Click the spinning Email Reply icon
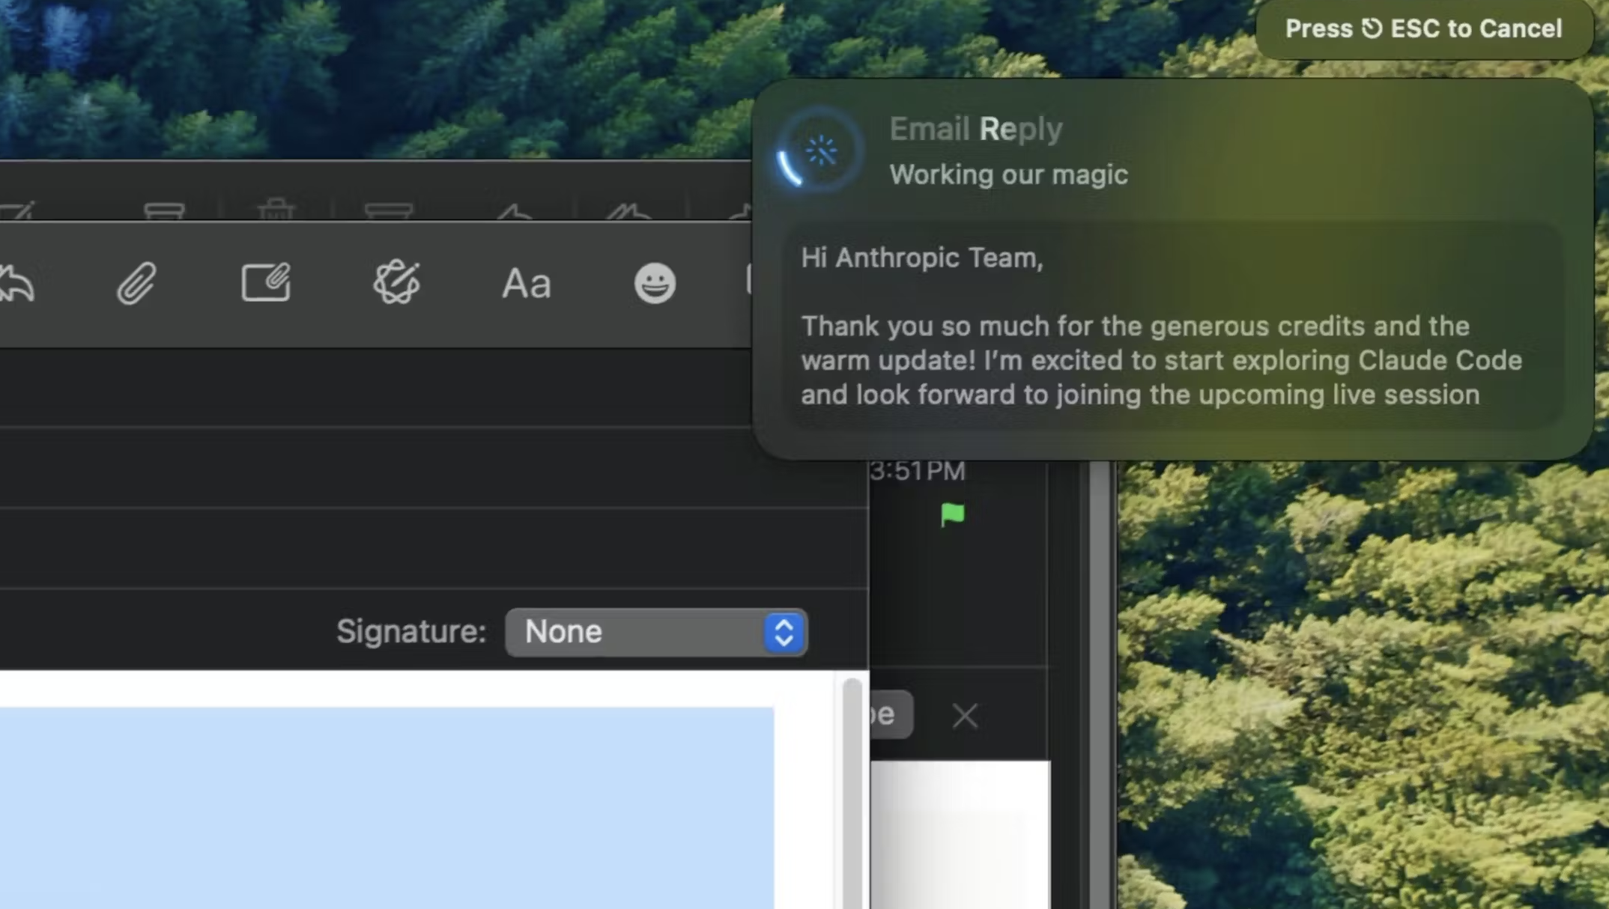This screenshot has height=909, width=1609. click(819, 151)
